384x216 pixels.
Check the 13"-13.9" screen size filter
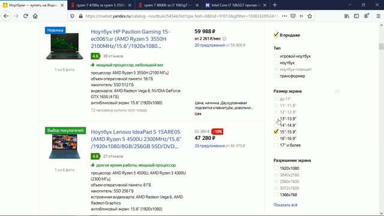coord(276,119)
